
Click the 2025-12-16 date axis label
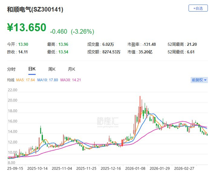coord(111,169)
